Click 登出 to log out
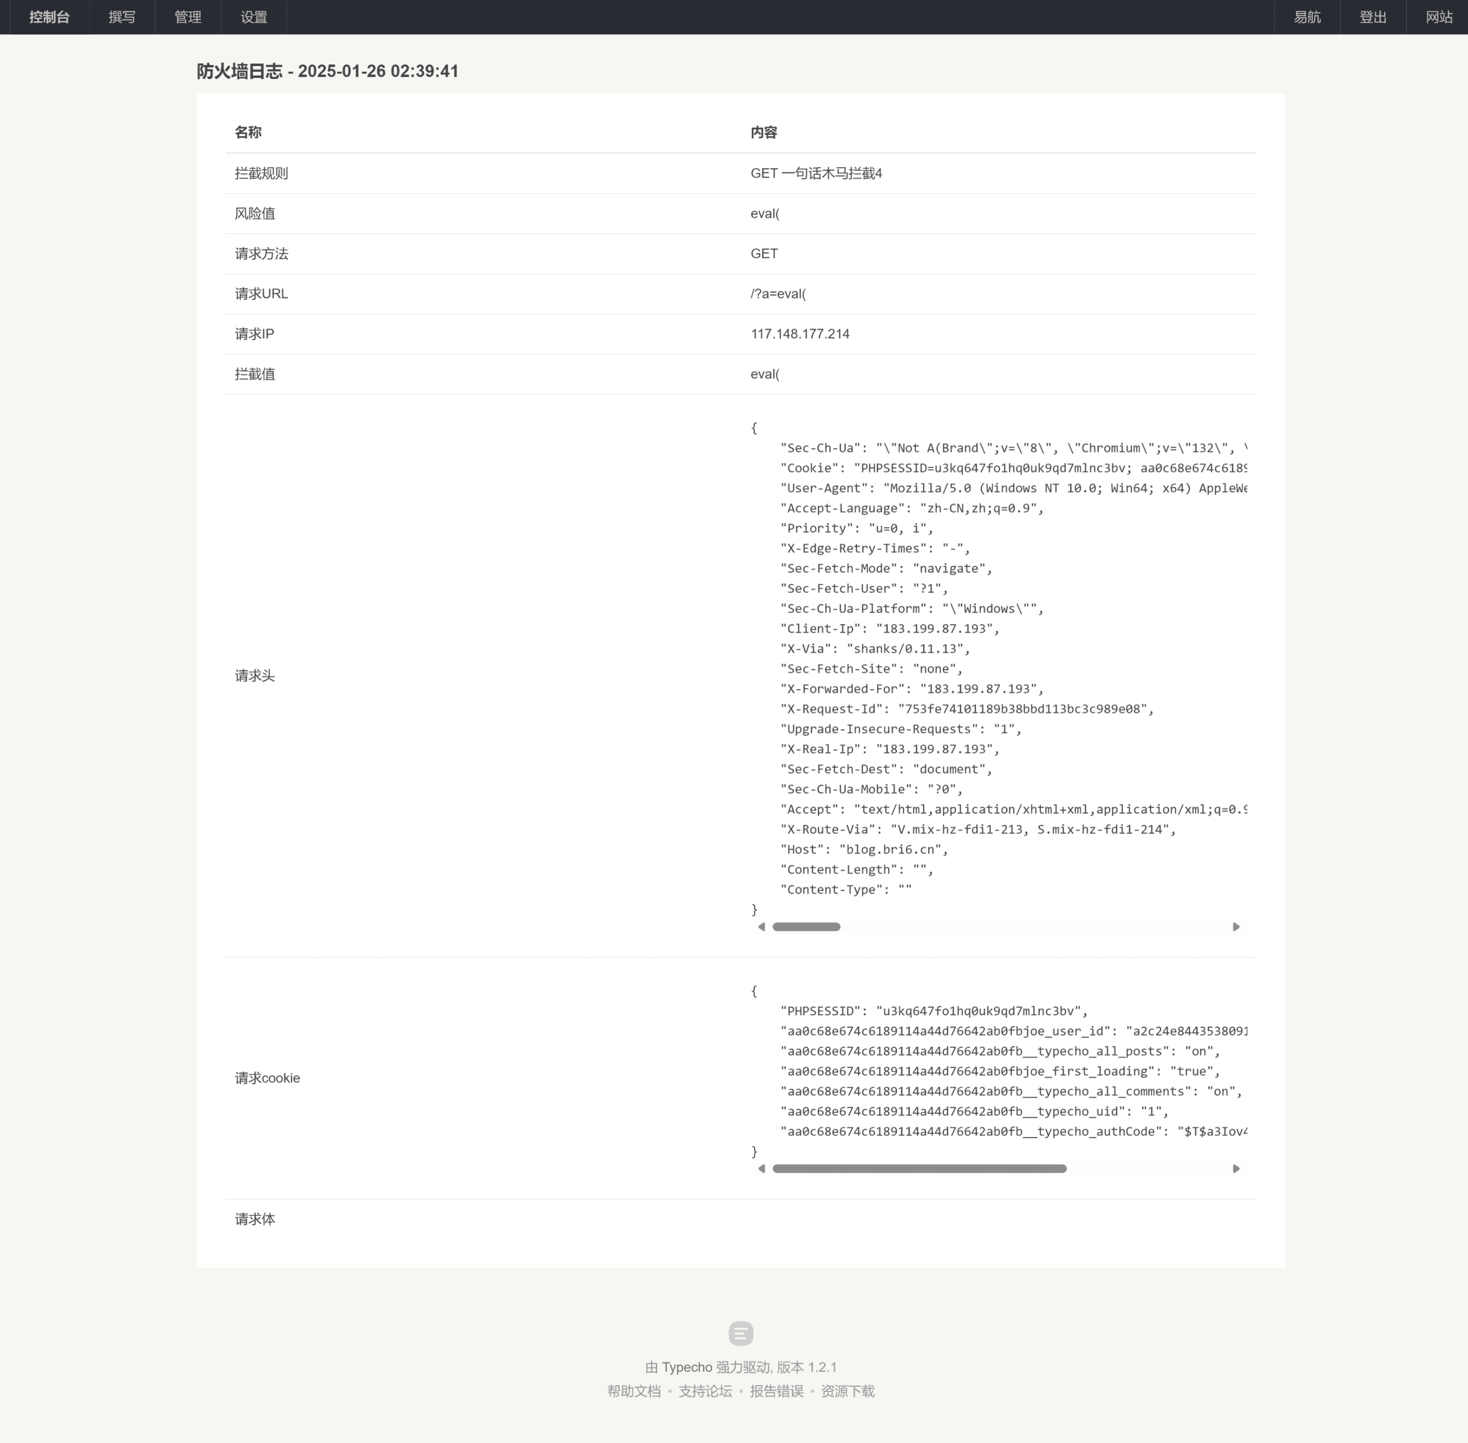1468x1443 pixels. click(x=1373, y=17)
